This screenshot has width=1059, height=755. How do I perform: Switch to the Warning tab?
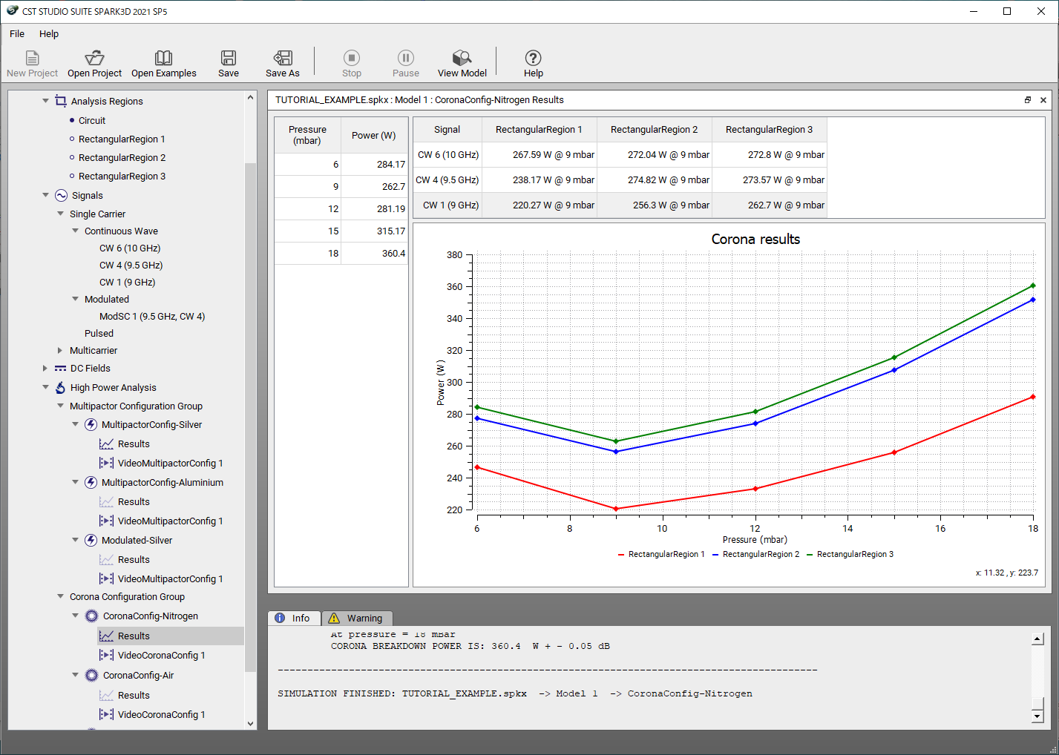(x=356, y=618)
